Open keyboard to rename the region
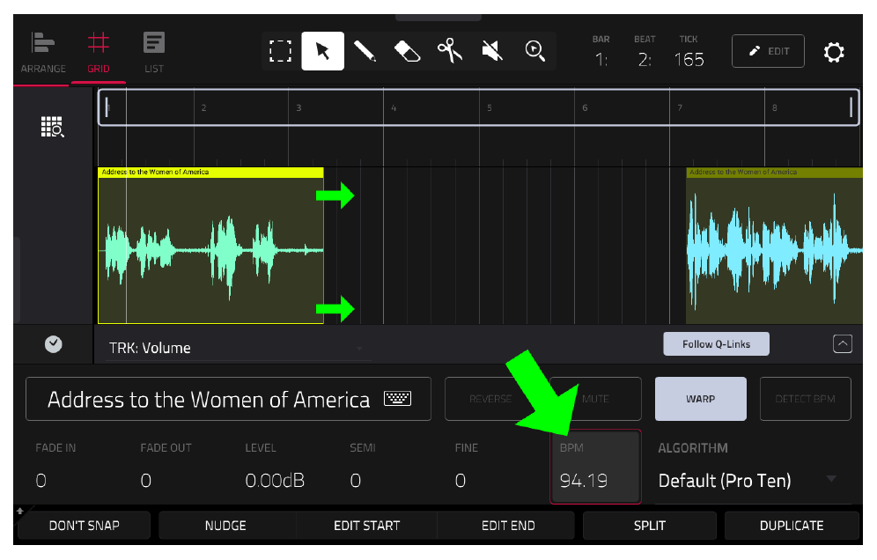Screen dimensions: 877x560 pyautogui.click(x=397, y=399)
